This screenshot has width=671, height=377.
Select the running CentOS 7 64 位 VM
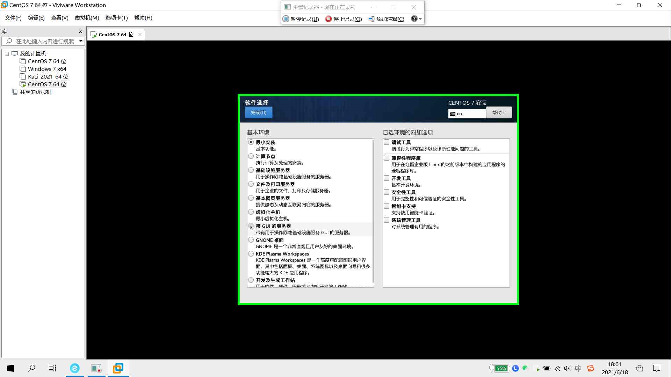coord(43,84)
